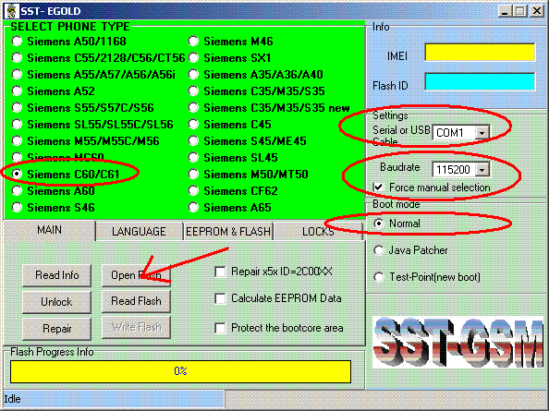Click the Read Info button
The image size is (549, 411).
pyautogui.click(x=56, y=275)
